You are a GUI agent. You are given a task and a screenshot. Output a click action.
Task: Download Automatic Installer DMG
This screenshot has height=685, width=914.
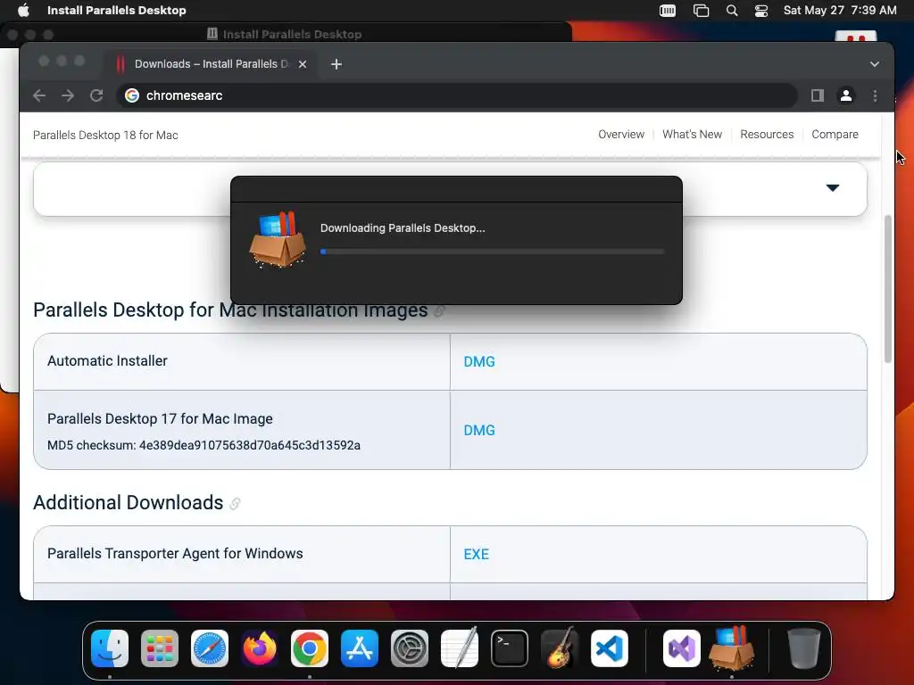coord(479,362)
